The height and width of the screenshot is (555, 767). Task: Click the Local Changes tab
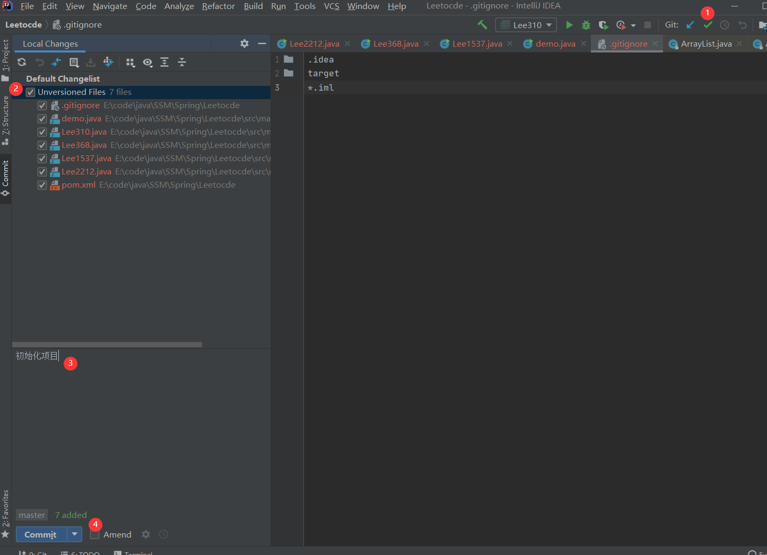coord(50,44)
